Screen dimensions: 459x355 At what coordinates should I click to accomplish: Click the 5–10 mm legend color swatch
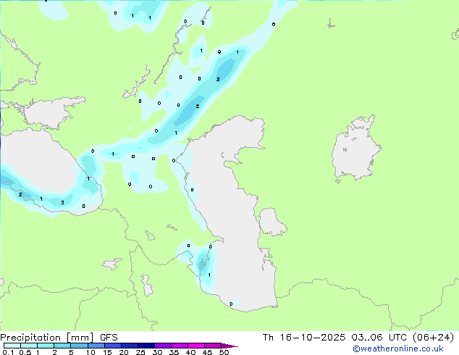79,346
